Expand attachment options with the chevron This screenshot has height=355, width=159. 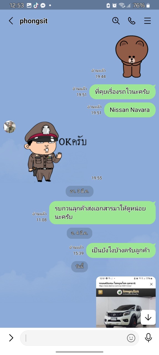[11, 338]
